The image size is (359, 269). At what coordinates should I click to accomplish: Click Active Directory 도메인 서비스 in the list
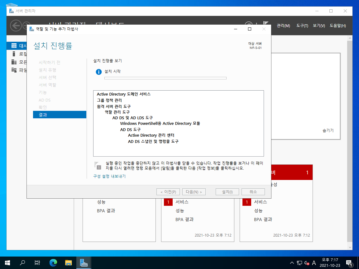tap(124, 94)
